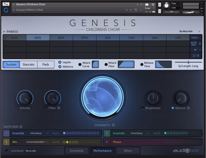Open the Switcher settings gear
Image resolution: width=206 pixels, height=158 pixels.
click(x=21, y=127)
